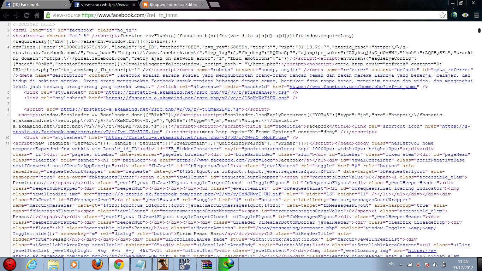Click the back navigation arrow
The height and width of the screenshot is (271, 482).
6,15
